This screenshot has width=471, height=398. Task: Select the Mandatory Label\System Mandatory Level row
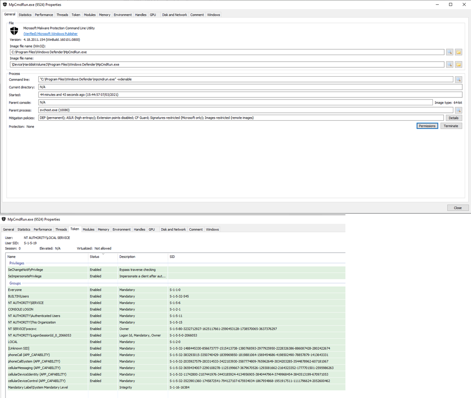[175, 387]
